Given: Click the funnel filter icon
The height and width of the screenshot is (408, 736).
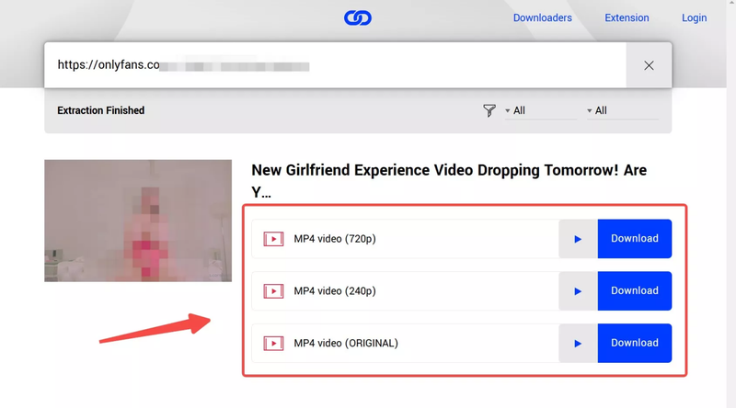Looking at the screenshot, I should point(489,110).
